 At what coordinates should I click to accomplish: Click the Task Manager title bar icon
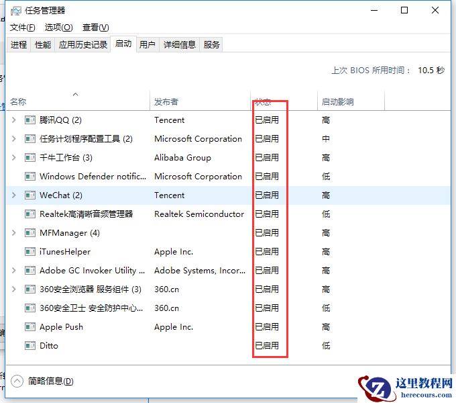pos(15,11)
